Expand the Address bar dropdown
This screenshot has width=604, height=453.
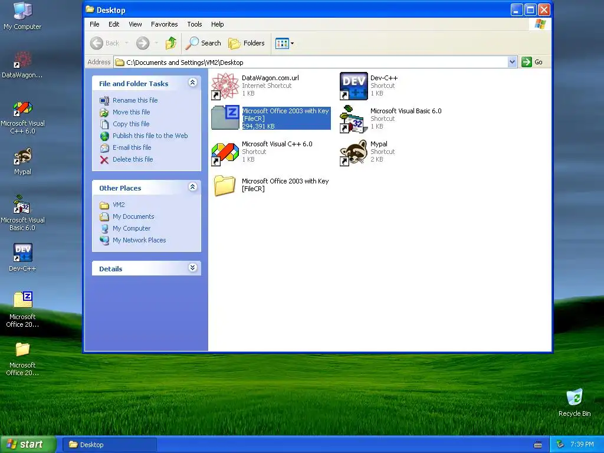(x=512, y=62)
